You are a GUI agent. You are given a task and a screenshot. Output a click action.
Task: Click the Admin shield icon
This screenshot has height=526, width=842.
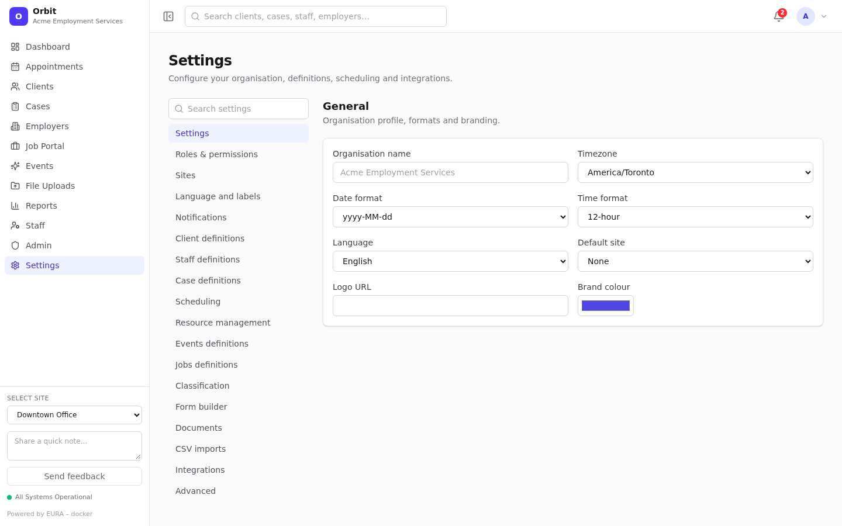pos(15,245)
